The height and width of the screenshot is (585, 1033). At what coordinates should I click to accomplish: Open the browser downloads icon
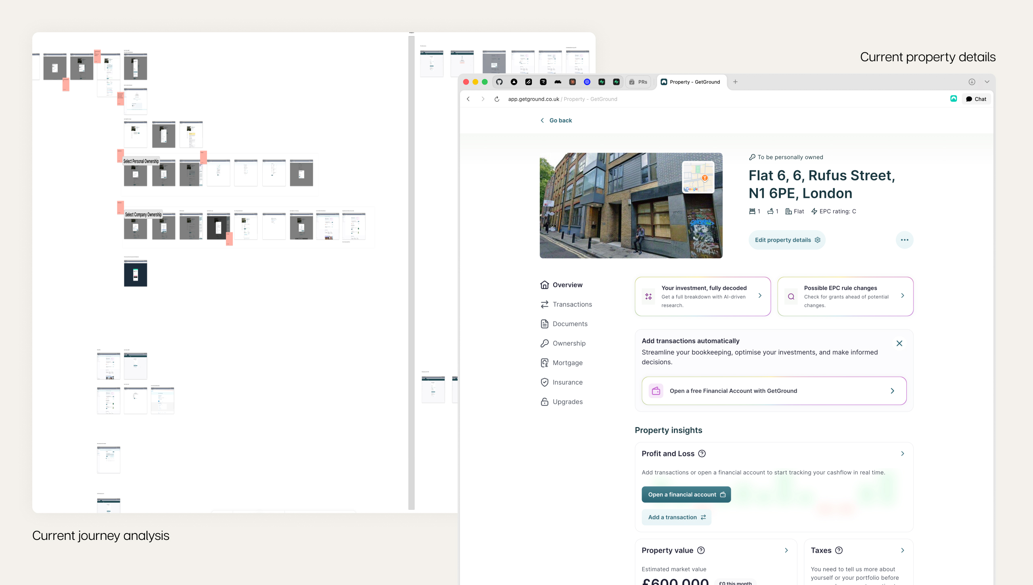(x=972, y=82)
